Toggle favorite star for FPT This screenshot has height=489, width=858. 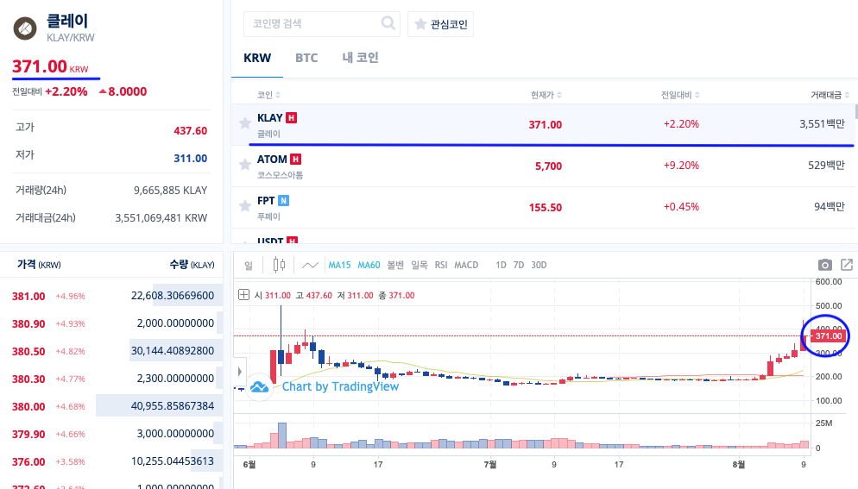coord(245,205)
